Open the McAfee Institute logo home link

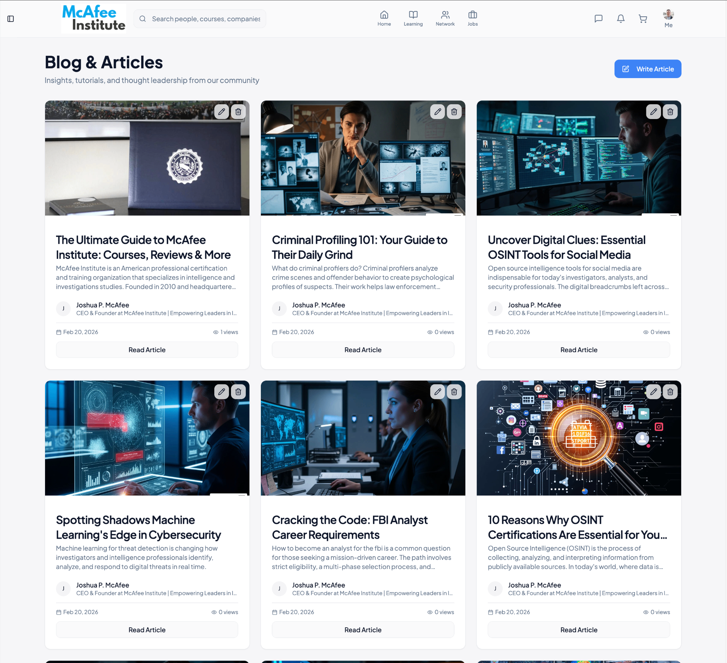(x=94, y=18)
